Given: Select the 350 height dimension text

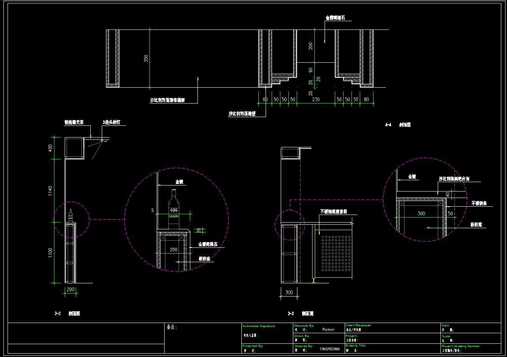Looking at the screenshot, I should tap(146, 58).
